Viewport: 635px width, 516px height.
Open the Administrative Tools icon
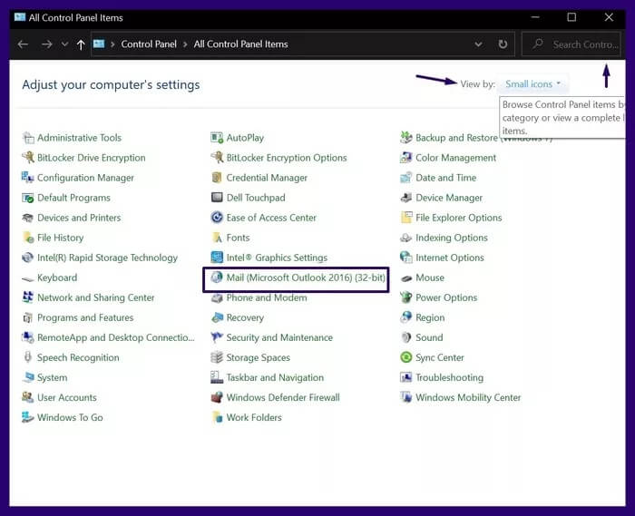[28, 138]
